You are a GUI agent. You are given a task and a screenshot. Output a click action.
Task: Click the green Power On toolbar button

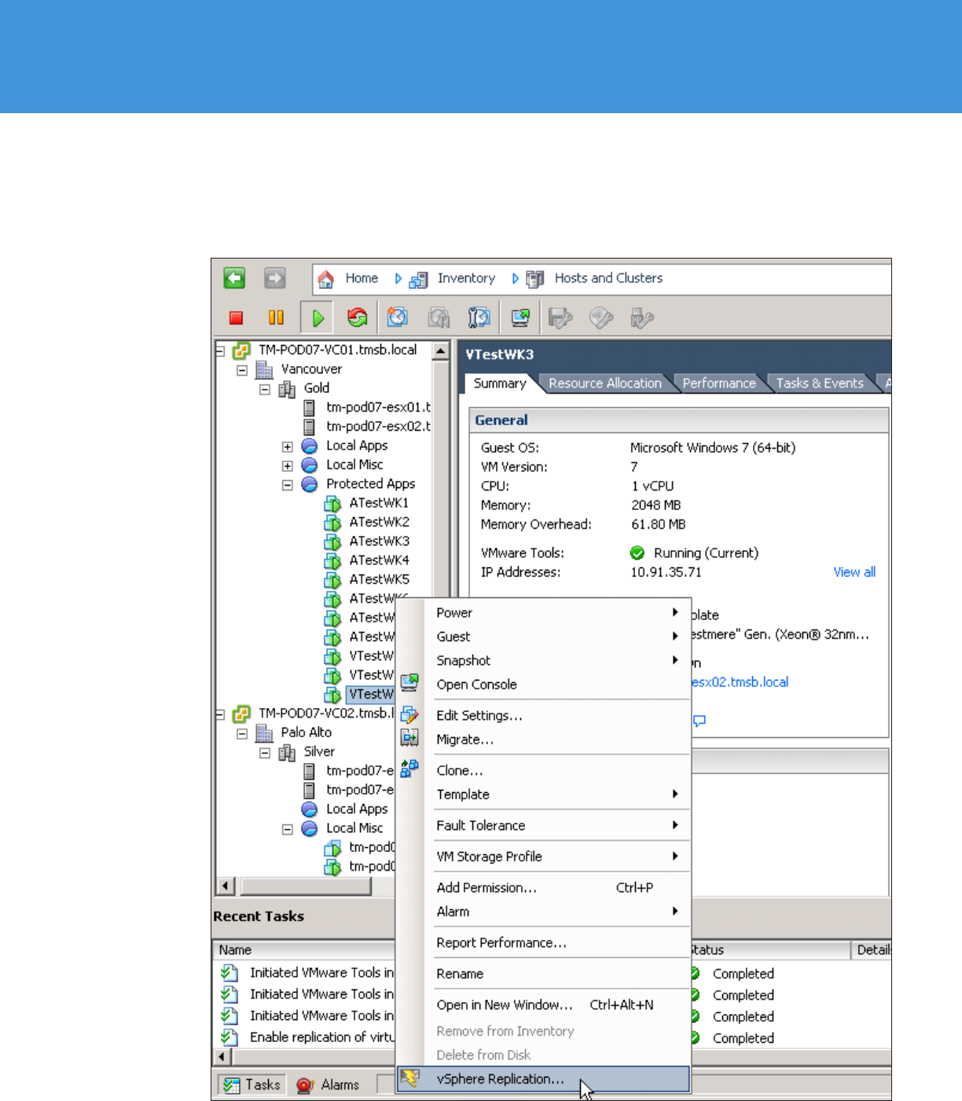pos(318,317)
